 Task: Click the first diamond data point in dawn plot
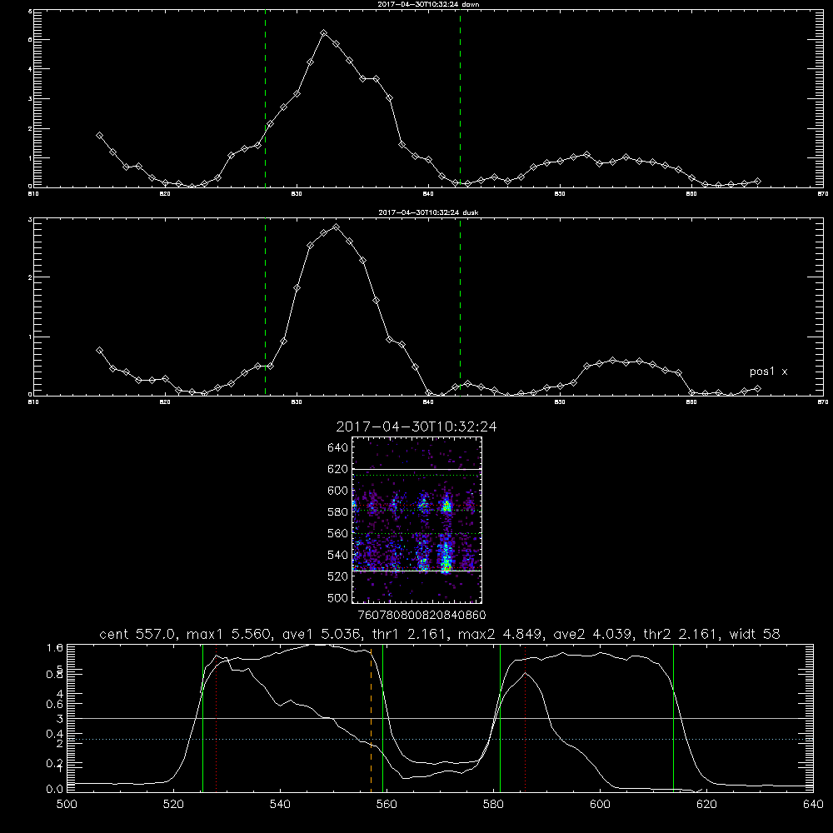click(99, 136)
